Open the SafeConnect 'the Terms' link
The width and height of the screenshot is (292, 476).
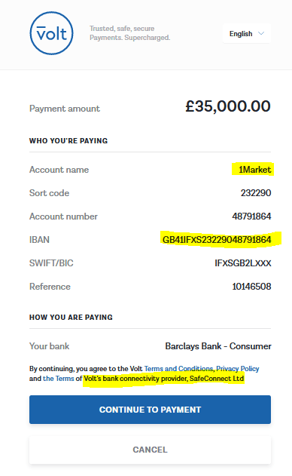59,379
